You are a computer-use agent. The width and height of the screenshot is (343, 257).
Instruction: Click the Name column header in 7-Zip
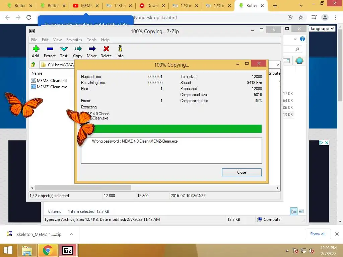pos(37,73)
